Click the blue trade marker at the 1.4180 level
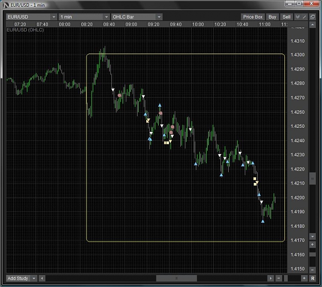 click(x=263, y=221)
